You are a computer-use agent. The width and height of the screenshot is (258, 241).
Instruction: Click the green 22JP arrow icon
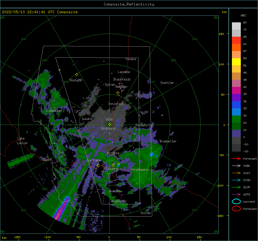click(x=236, y=187)
